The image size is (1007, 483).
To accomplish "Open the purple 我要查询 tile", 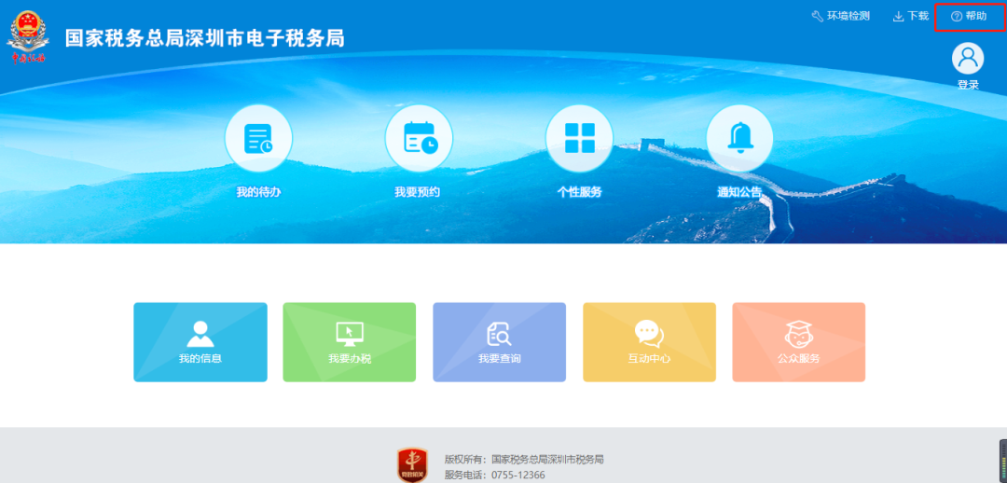I will (x=500, y=342).
